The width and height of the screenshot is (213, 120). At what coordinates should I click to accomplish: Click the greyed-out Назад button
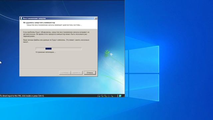click(x=65, y=73)
